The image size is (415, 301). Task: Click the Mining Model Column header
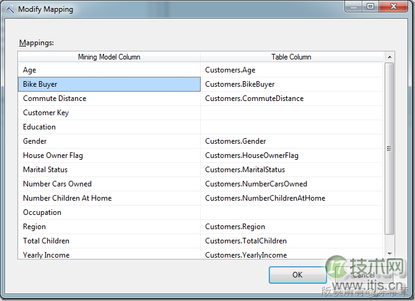(x=109, y=57)
